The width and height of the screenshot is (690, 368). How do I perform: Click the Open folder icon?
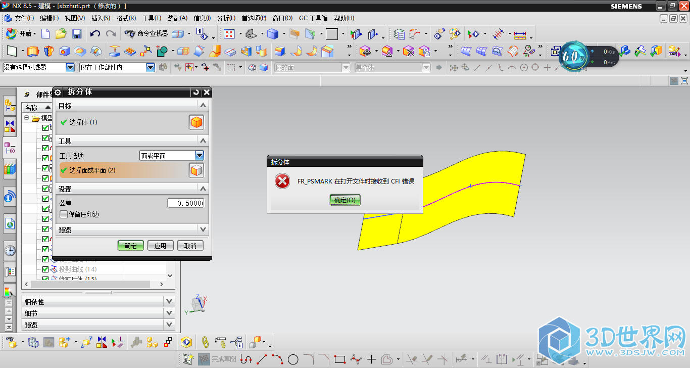[x=61, y=34]
